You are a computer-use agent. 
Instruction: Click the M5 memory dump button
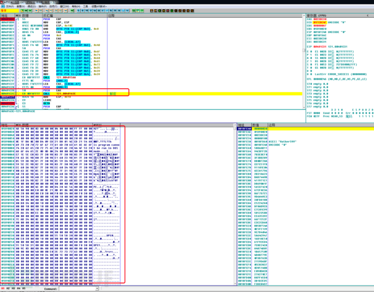pos(24,288)
